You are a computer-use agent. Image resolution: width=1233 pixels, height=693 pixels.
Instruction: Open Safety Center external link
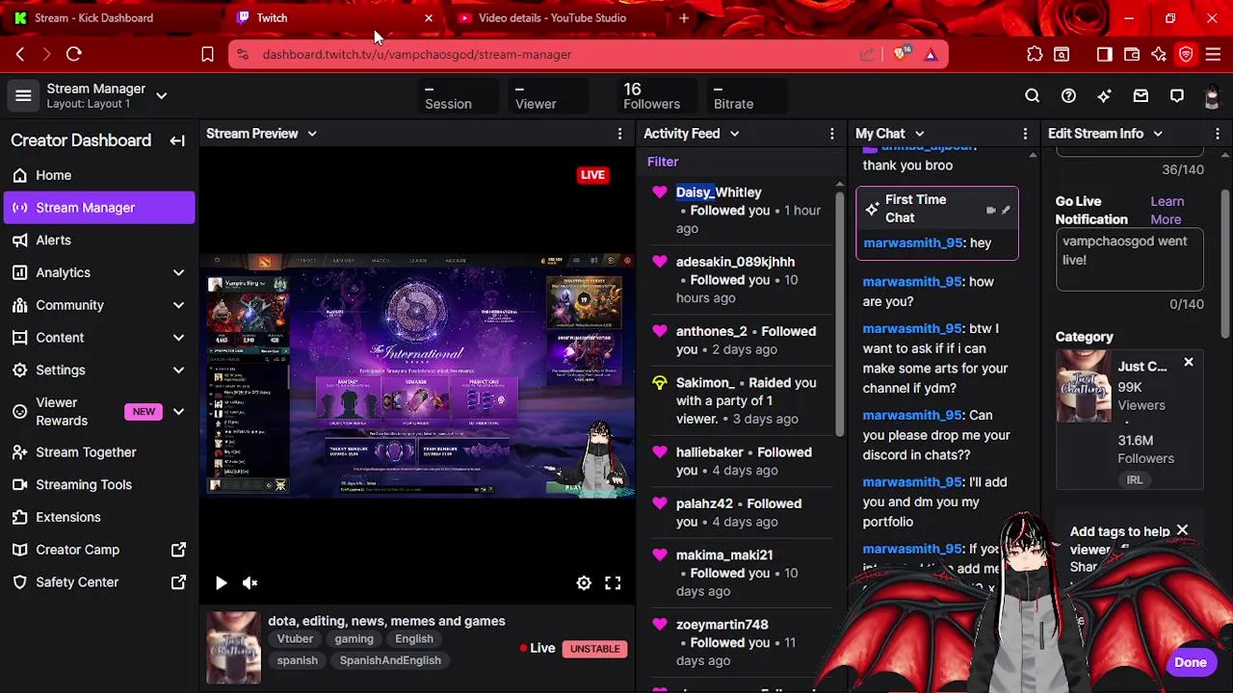coord(99,582)
